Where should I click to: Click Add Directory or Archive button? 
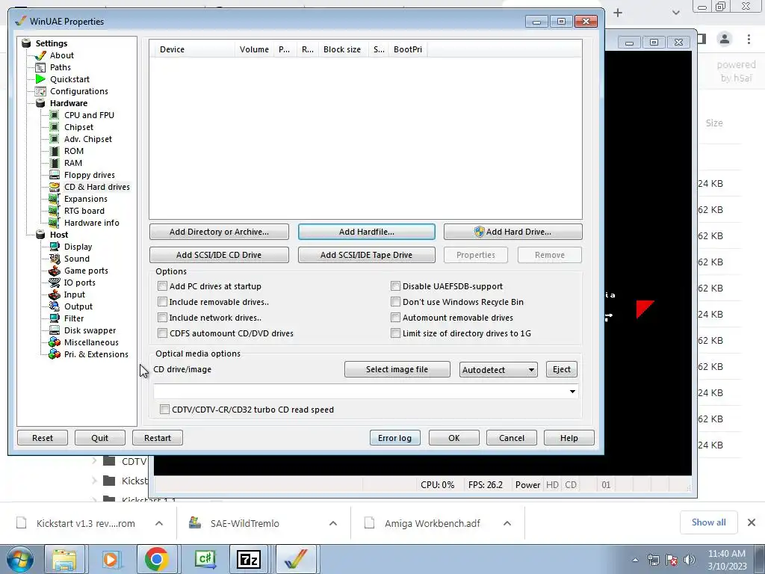point(219,232)
